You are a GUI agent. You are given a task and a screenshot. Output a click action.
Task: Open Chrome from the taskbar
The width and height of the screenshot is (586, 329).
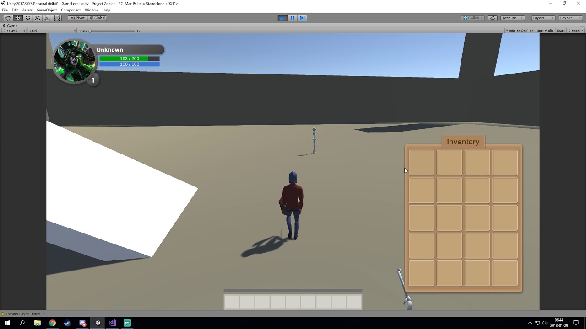(52, 323)
